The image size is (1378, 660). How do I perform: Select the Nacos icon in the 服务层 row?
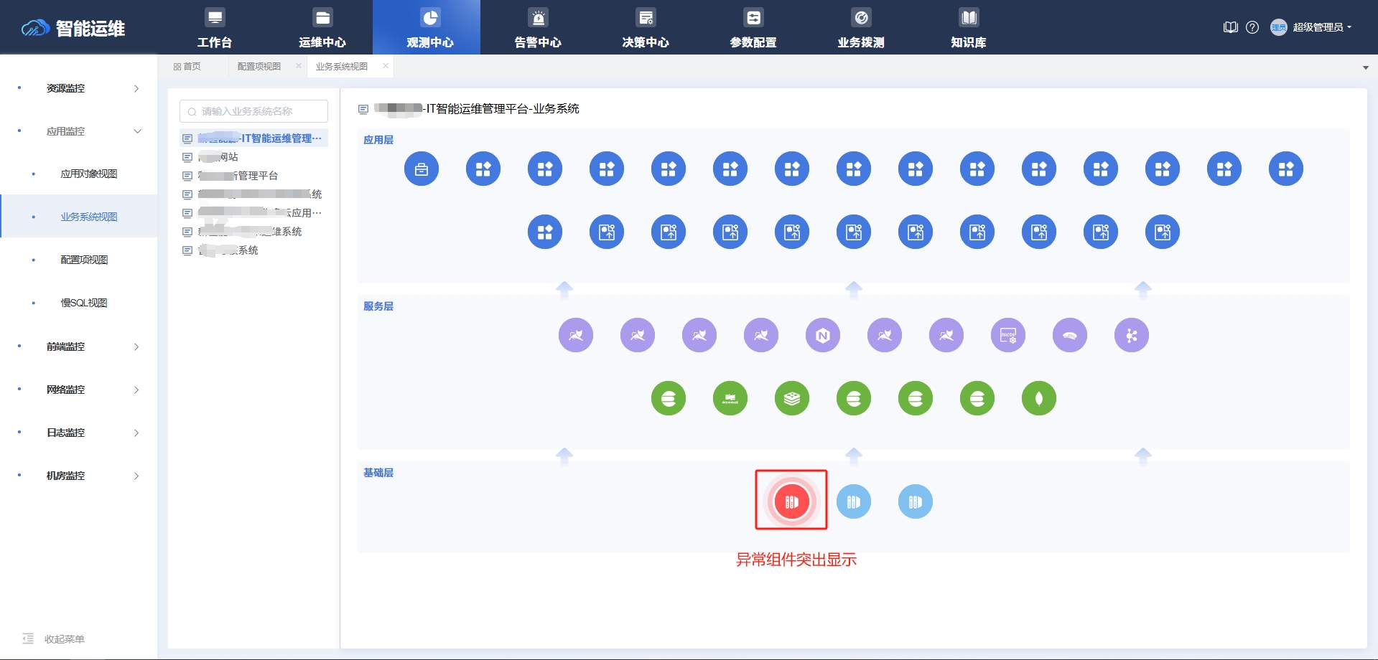point(1007,335)
